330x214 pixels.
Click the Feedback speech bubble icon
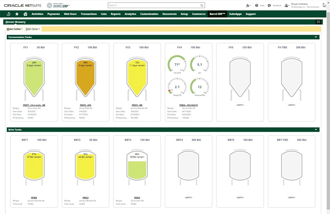(x=269, y=5)
